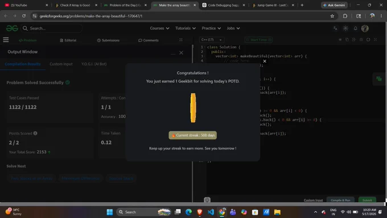
Task: Switch to Code Debugging browser tab
Action: [223, 5]
